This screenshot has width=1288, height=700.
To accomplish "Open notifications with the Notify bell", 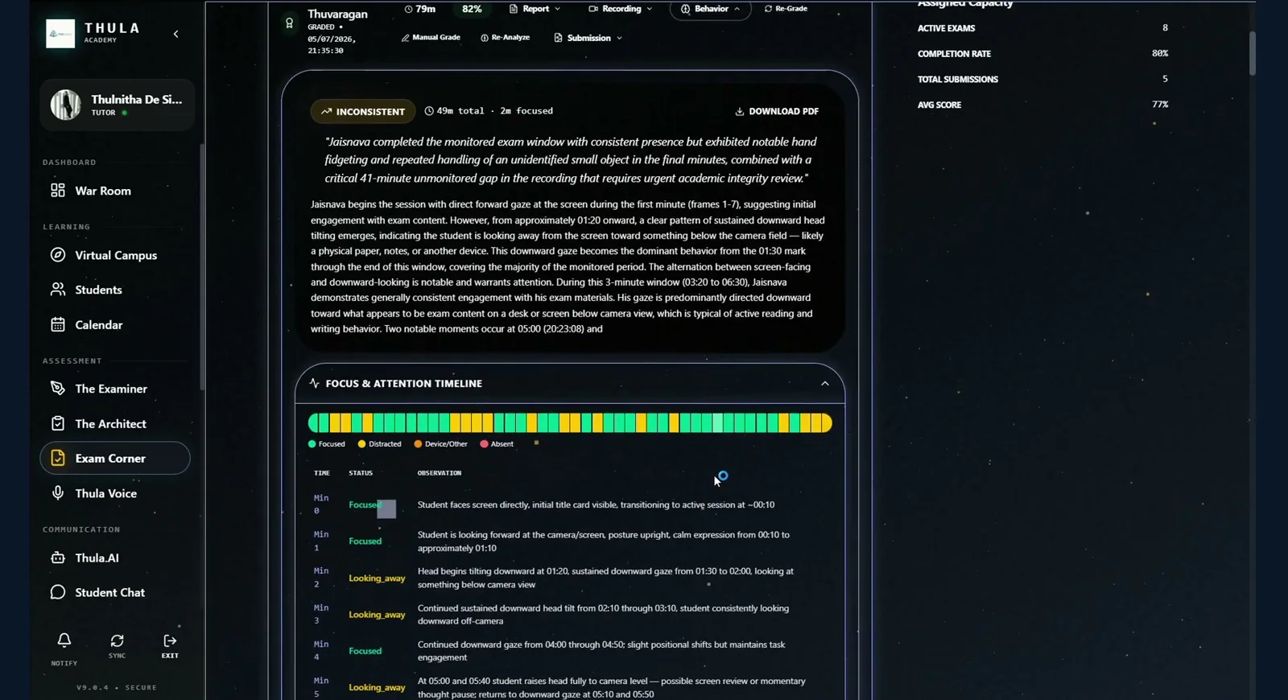I will coord(64,640).
